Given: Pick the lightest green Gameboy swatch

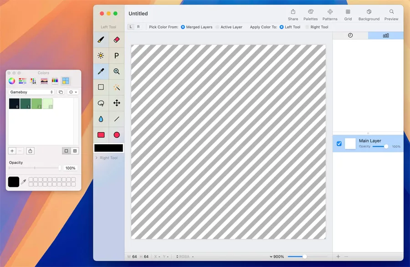Looking at the screenshot, I should coord(48,104).
